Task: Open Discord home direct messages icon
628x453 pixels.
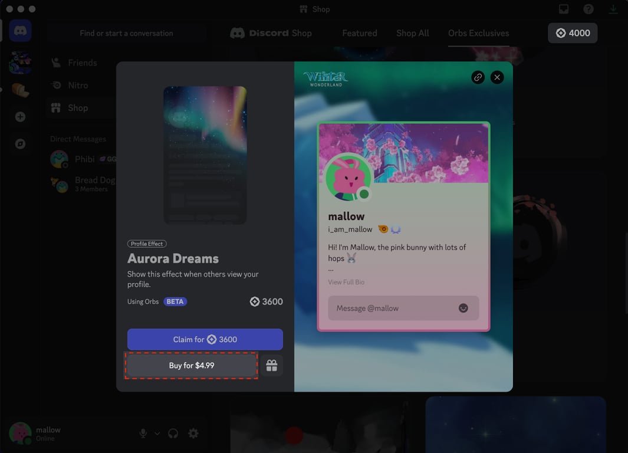Action: tap(21, 31)
